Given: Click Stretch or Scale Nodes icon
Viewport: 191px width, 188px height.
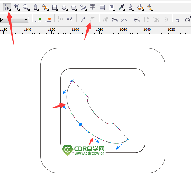Looking at the screenshot, I should [178, 20].
